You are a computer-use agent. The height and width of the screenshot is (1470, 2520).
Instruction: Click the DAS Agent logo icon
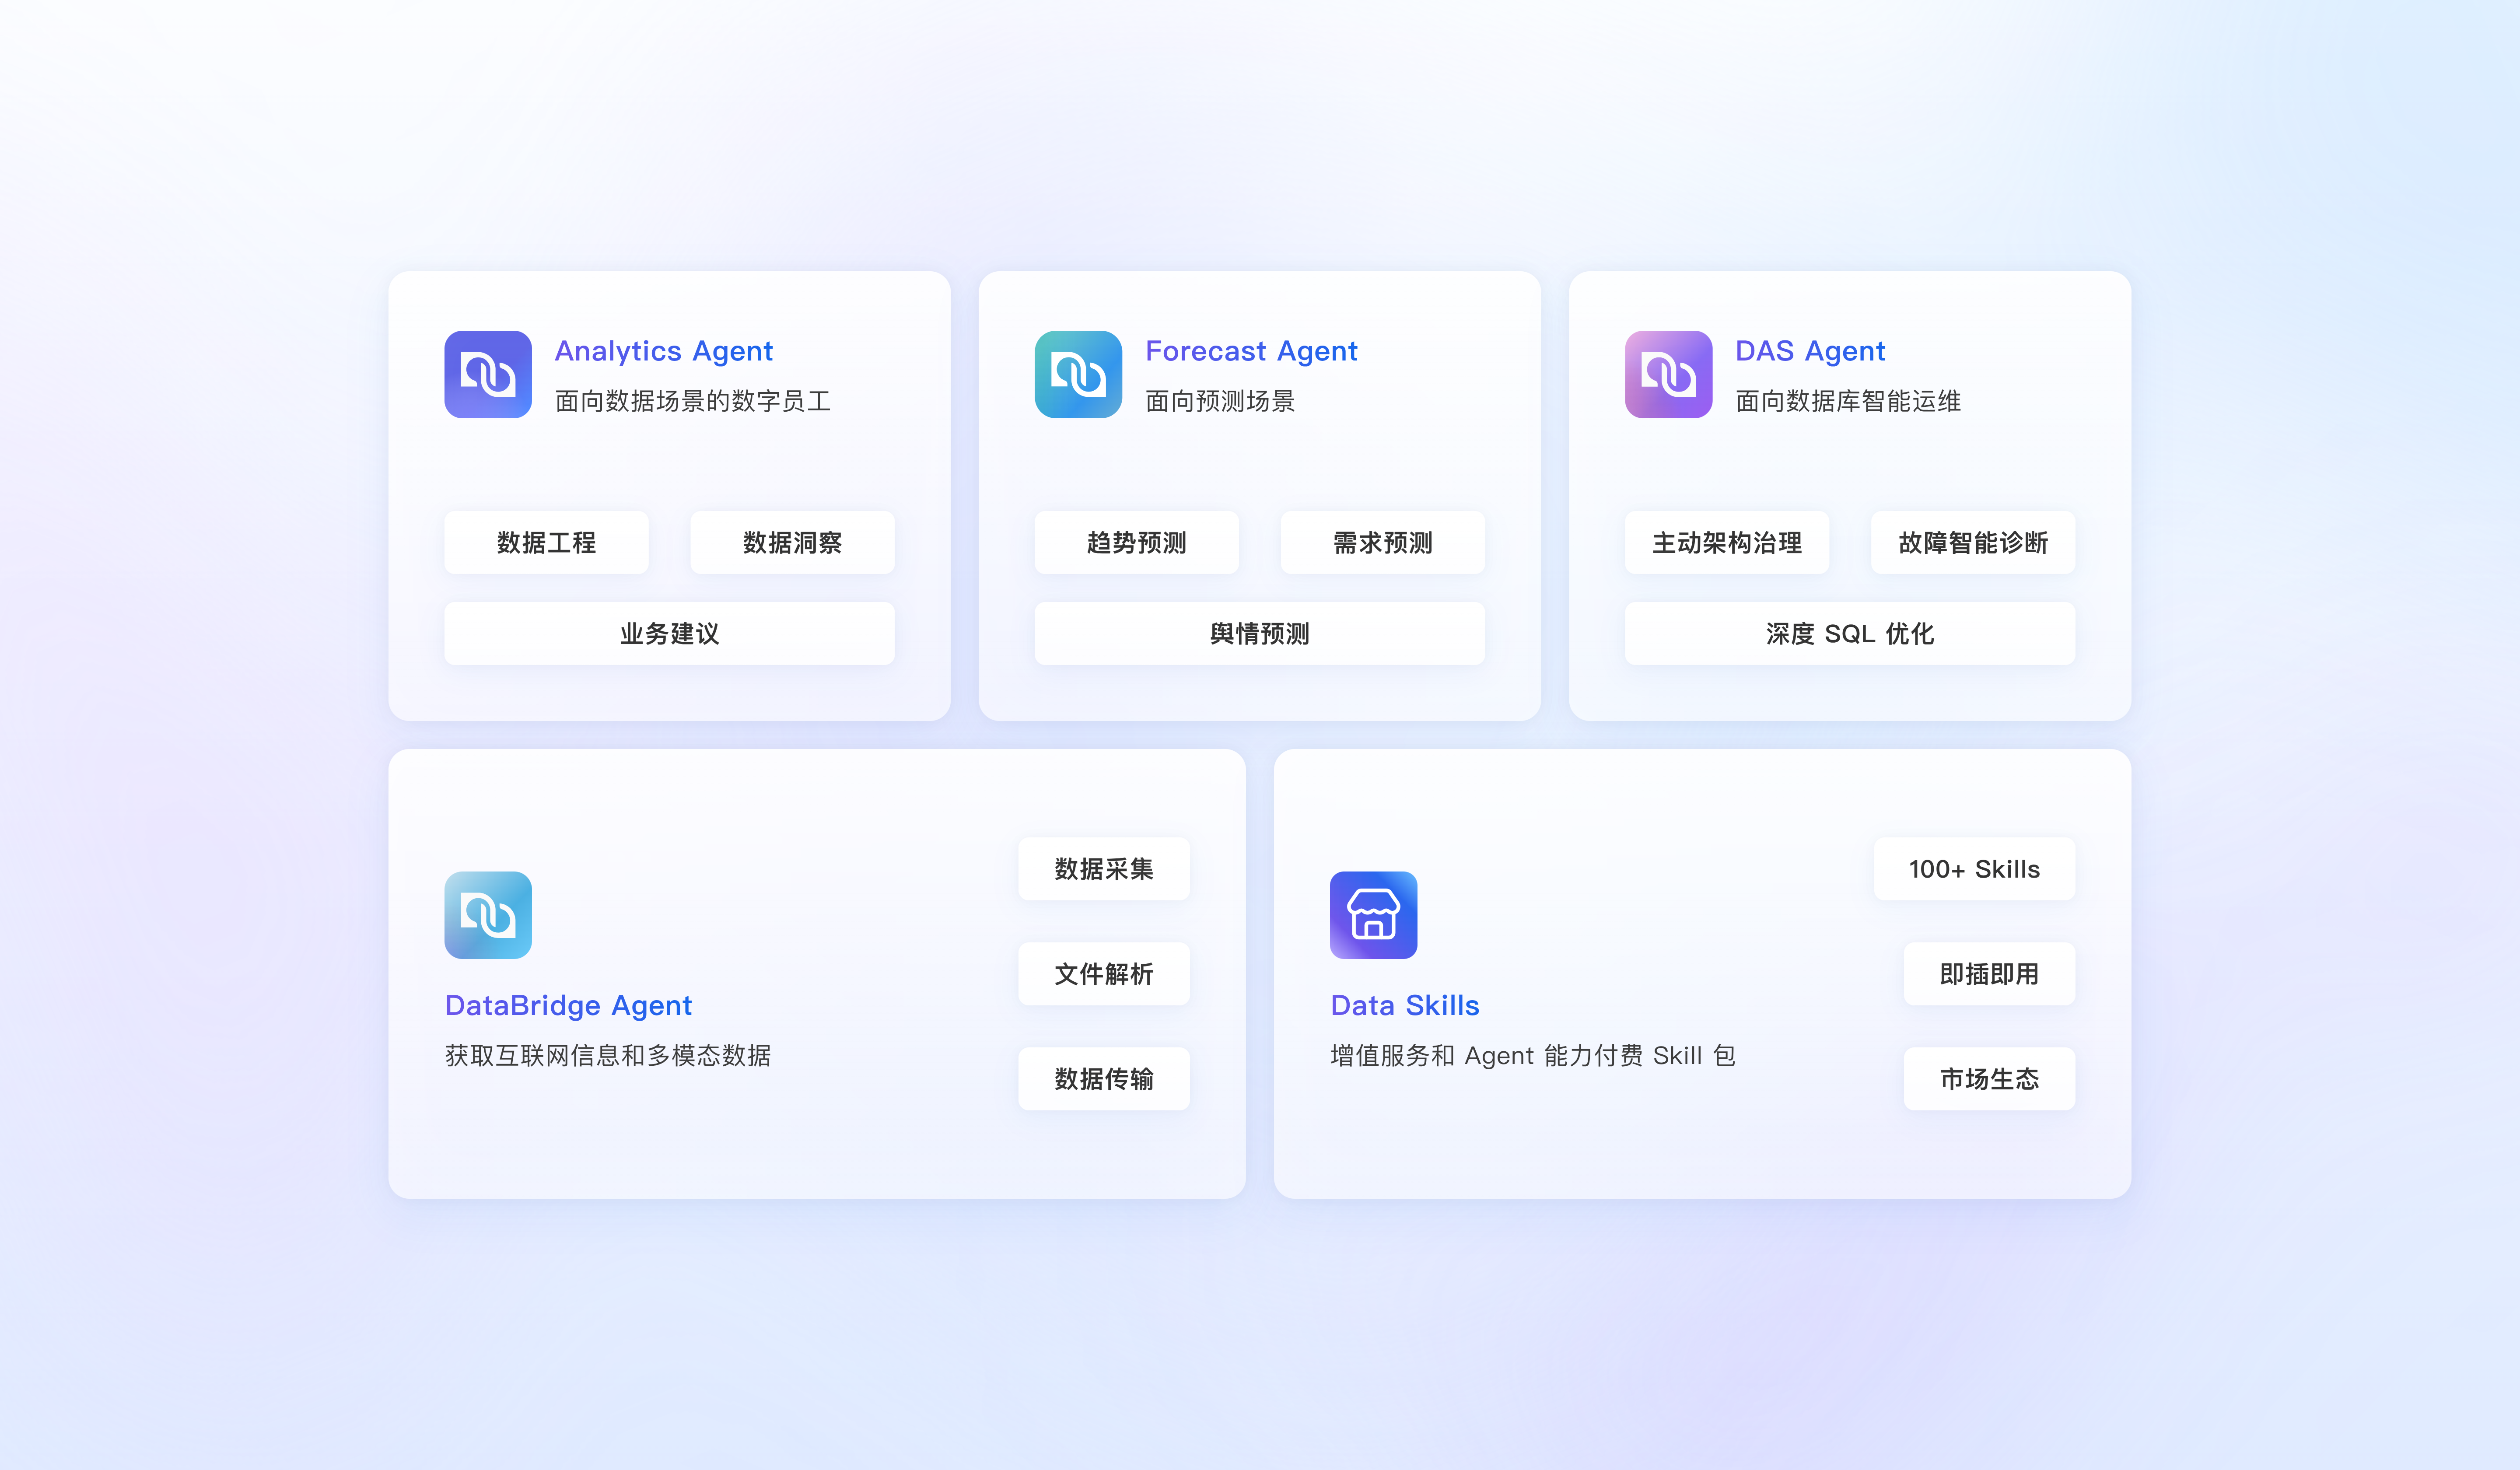tap(1668, 374)
